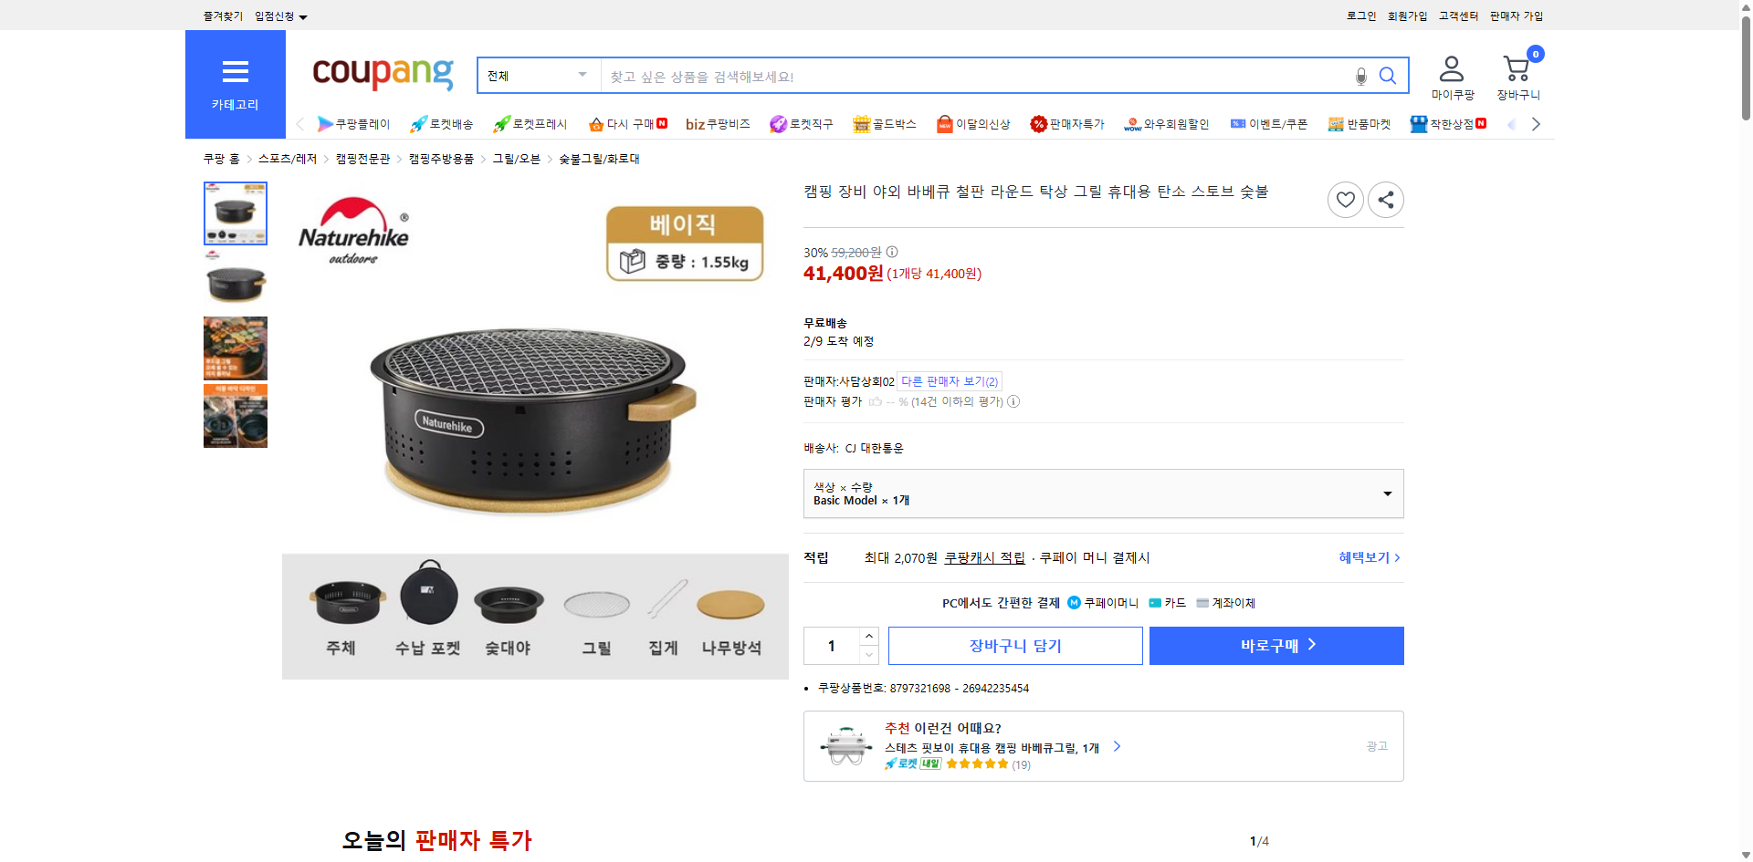
Task: Open 다른 판매자 보기(2) link
Action: (x=949, y=381)
